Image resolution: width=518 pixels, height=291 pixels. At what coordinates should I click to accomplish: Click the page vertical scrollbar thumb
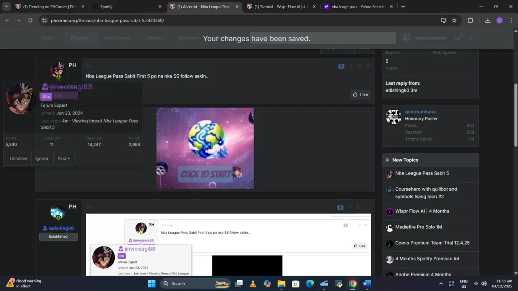point(515,115)
